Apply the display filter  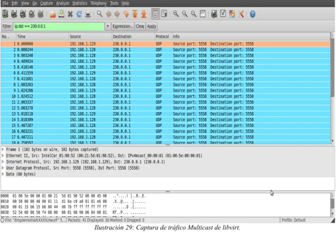[152, 26]
